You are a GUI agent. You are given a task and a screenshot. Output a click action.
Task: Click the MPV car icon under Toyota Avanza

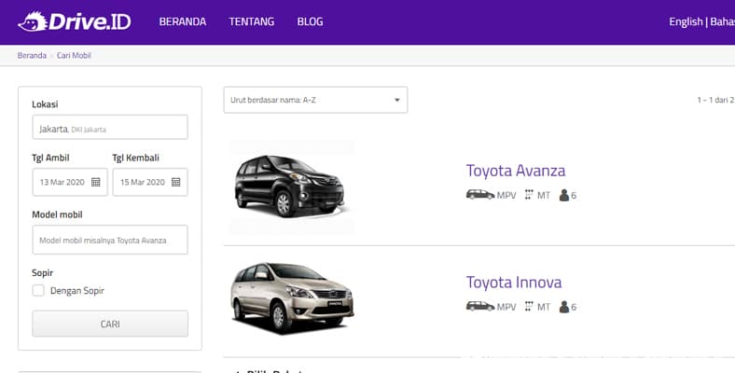pyautogui.click(x=480, y=195)
